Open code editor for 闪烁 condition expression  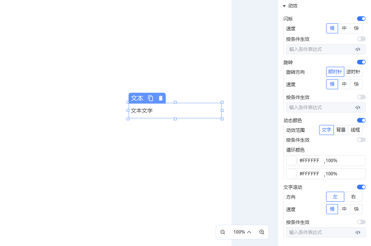pos(358,49)
